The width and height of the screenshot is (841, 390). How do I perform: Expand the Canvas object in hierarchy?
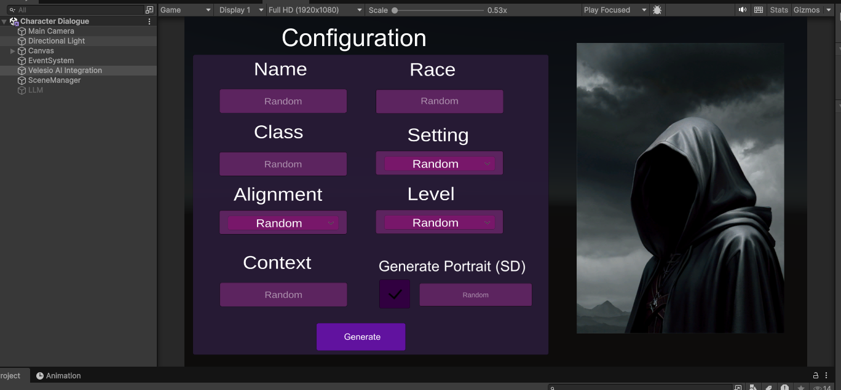pos(13,51)
